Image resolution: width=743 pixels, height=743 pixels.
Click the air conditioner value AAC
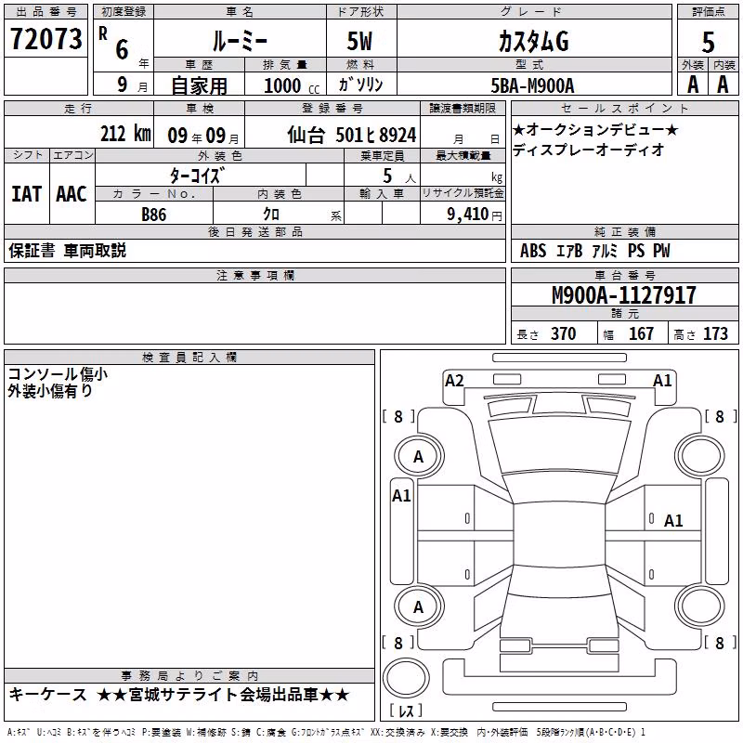72,194
